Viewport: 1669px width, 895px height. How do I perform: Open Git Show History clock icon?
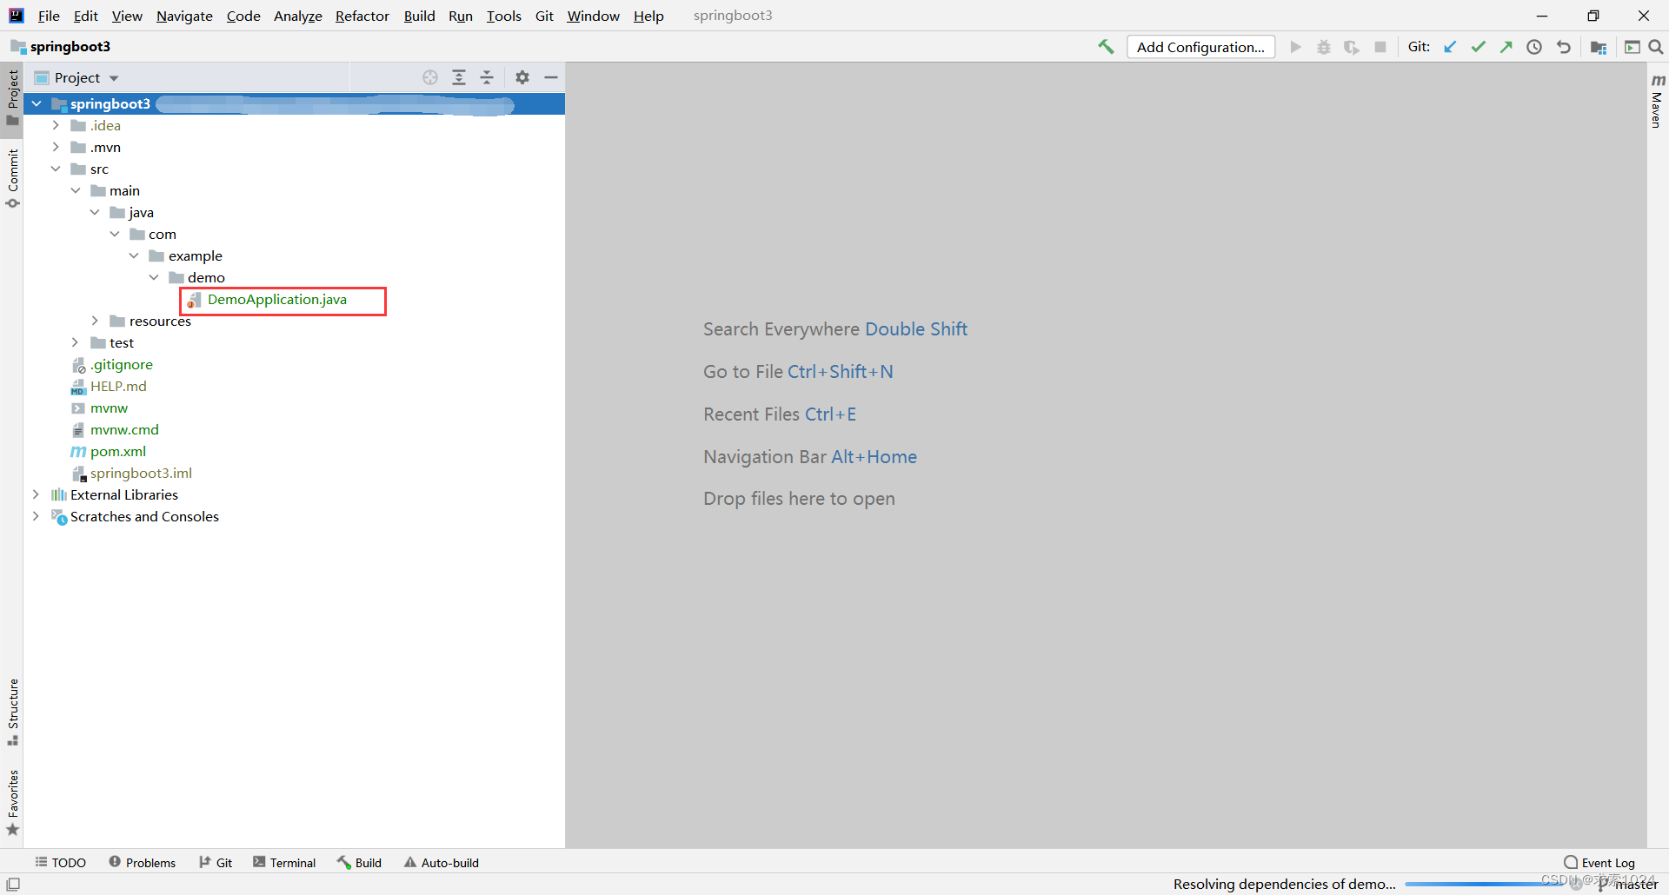click(1534, 47)
